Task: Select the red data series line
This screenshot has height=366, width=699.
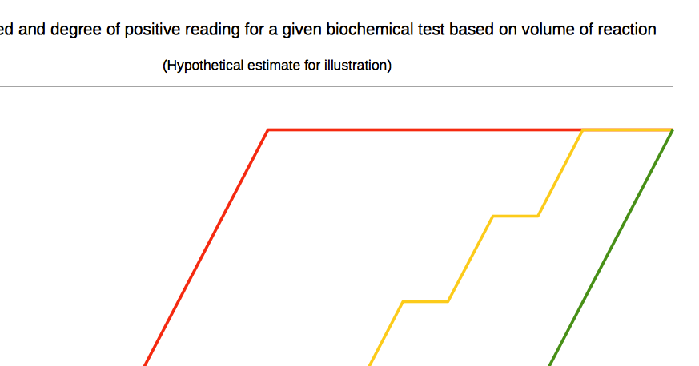Action: click(206, 248)
